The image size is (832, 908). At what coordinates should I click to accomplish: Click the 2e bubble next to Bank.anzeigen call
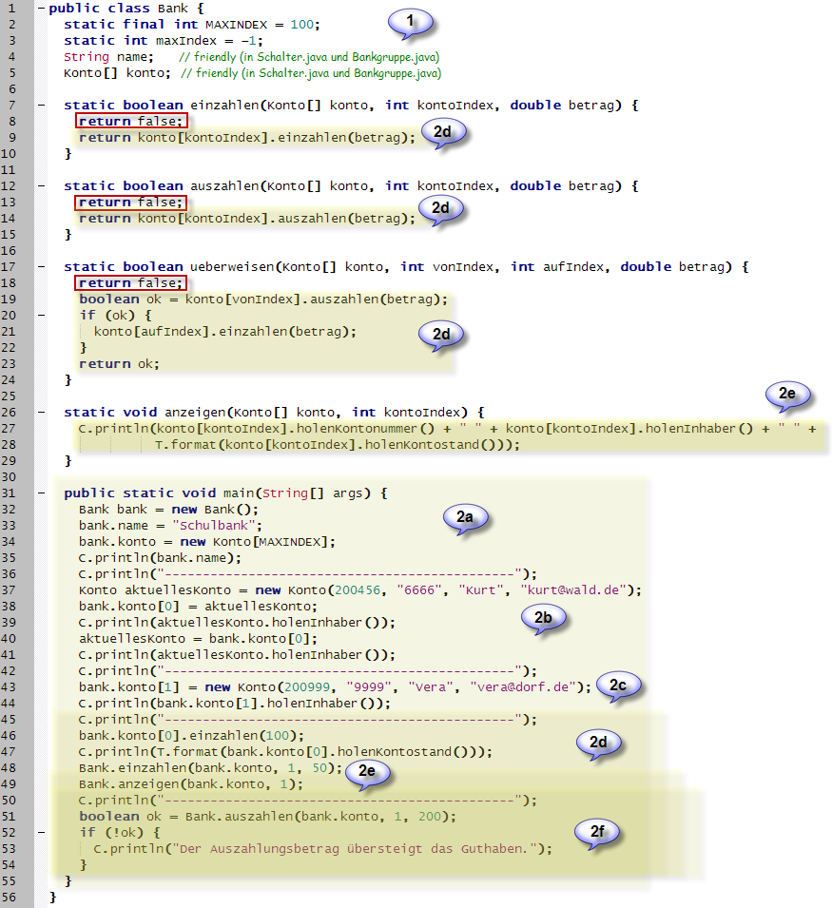click(367, 771)
